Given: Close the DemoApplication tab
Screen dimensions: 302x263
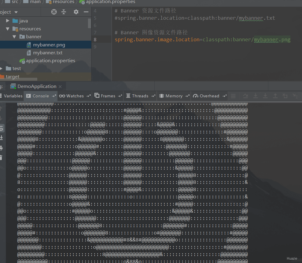Looking at the screenshot, I should click(x=60, y=87).
